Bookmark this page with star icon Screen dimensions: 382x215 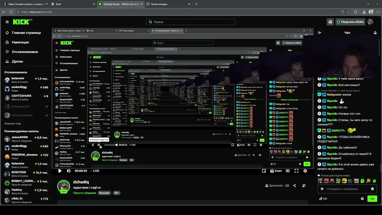pos(348,12)
